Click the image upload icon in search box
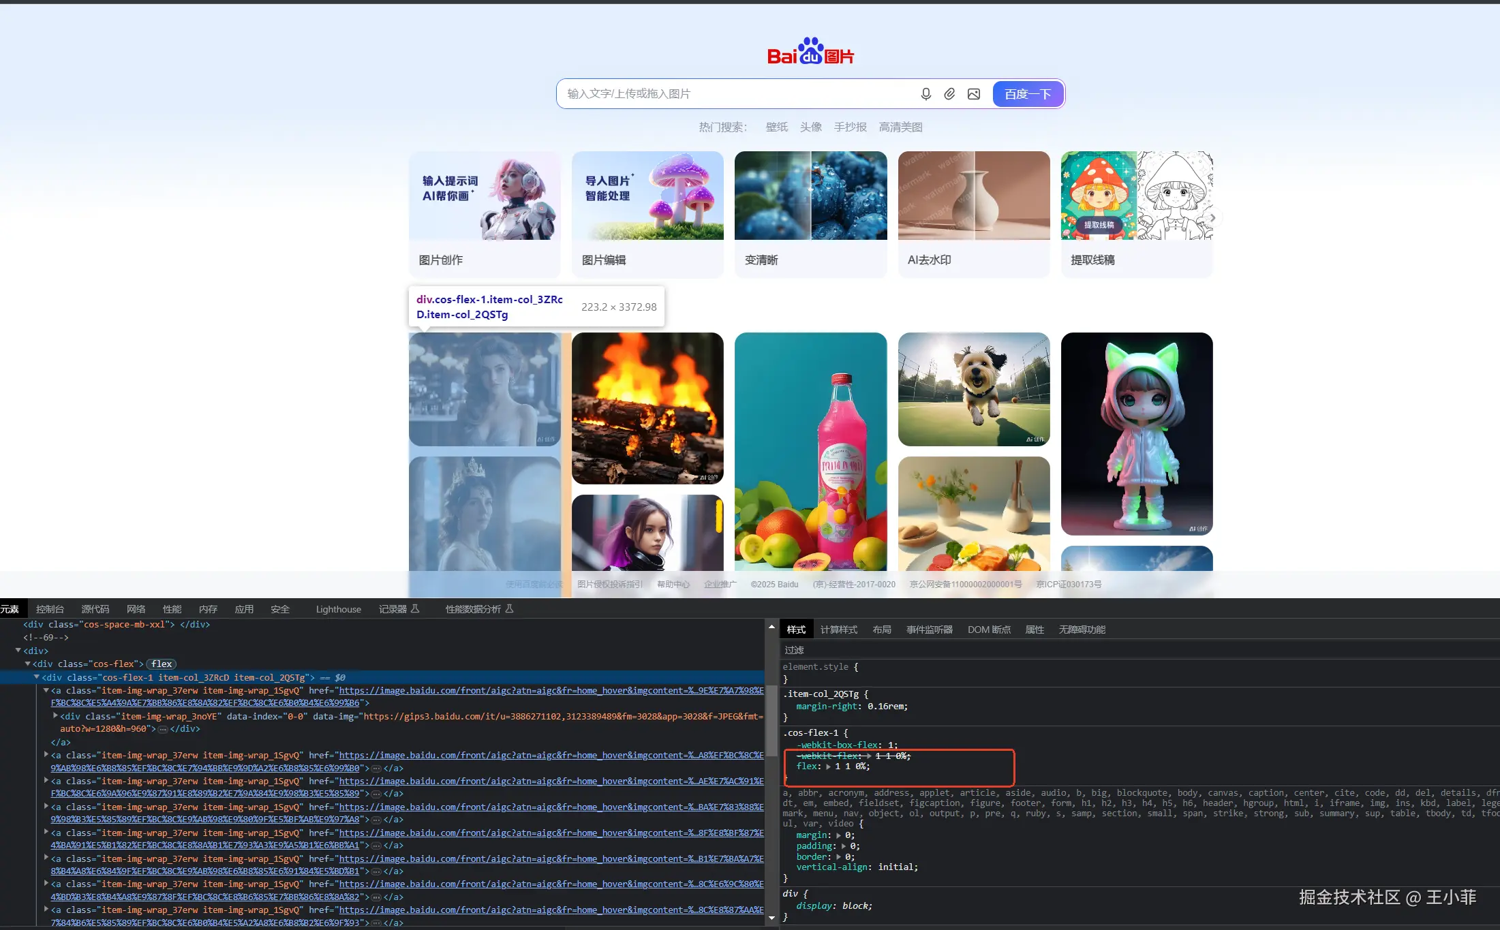 [x=974, y=94]
